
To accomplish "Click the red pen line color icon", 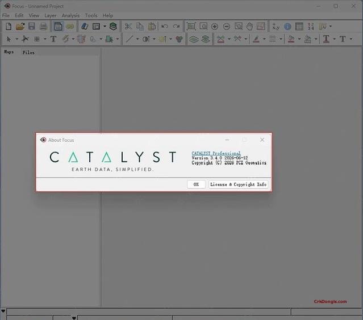I will pos(256,39).
